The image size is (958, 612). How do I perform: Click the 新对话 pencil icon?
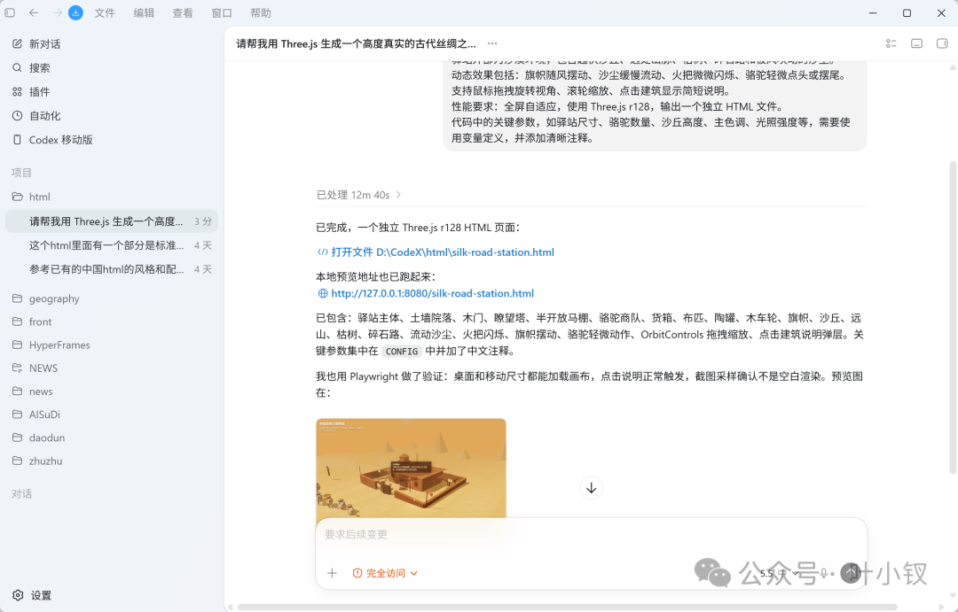[17, 44]
